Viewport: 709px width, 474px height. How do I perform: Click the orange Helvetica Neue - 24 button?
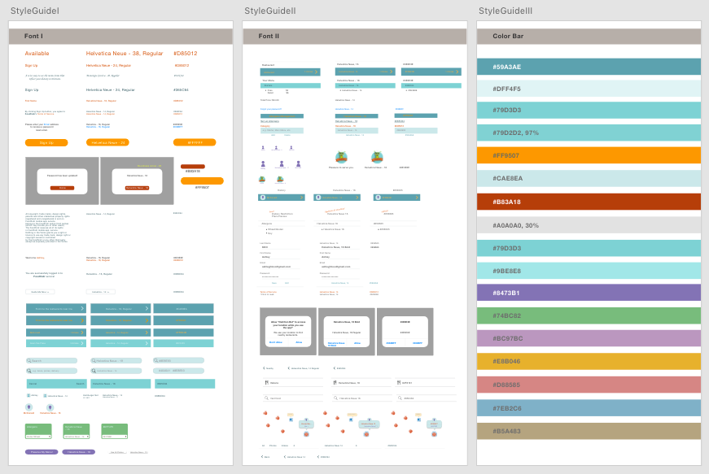tap(108, 142)
